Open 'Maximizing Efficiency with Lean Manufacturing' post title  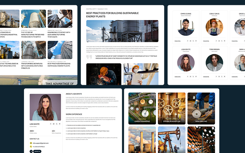pyautogui.click(x=59, y=35)
